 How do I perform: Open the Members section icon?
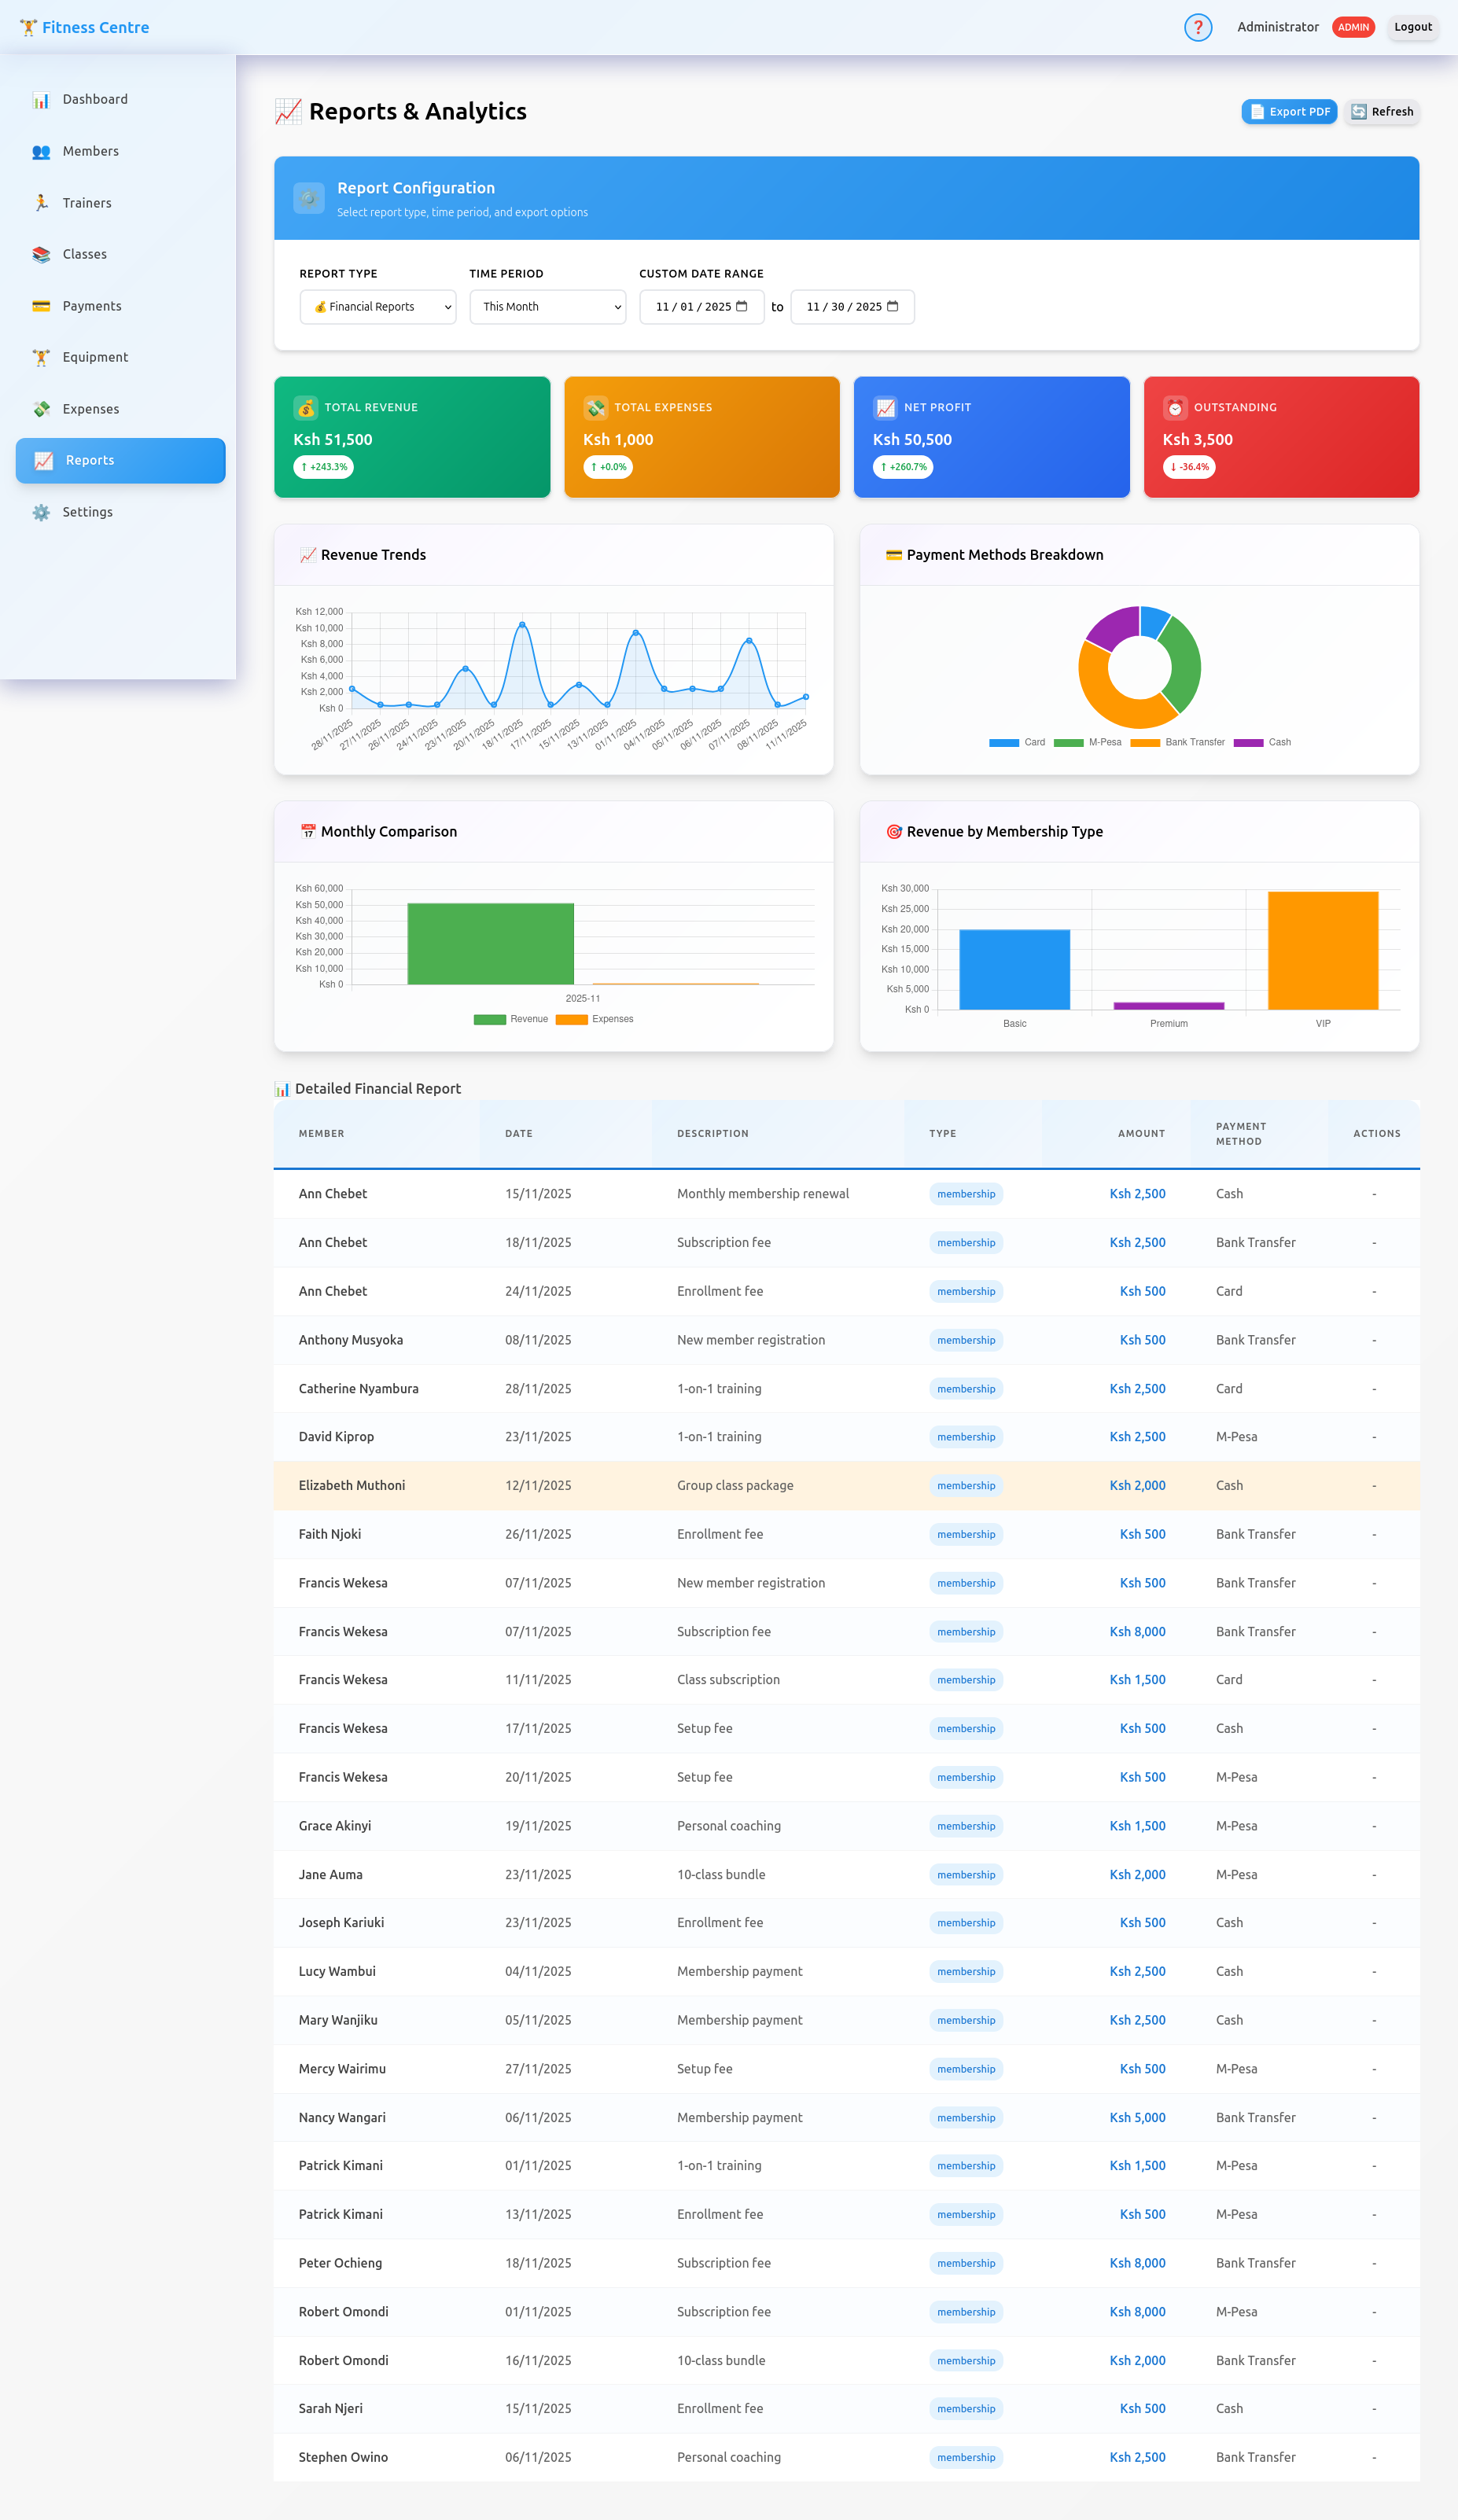(x=41, y=151)
